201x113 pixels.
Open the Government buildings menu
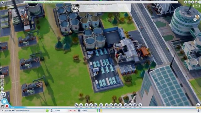pos(101,105)
